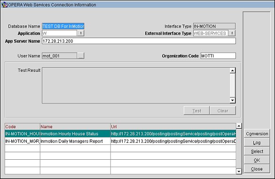Screen dimensions: 275x179
Task: Open the Conversion button
Action: click(x=257, y=134)
